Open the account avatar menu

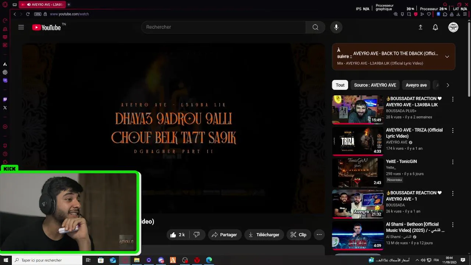coord(453,27)
